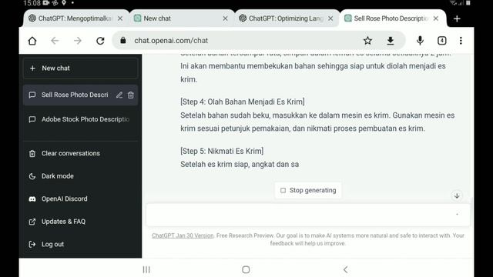The height and width of the screenshot is (277, 493).
Task: Click the heading Step 5: Nikmati Es Krim
Action: [x=222, y=151]
